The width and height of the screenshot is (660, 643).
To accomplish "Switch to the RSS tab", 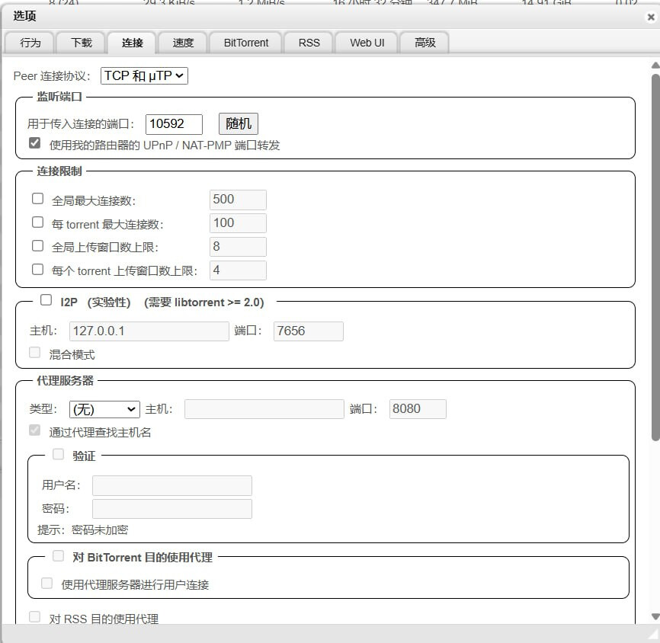I will point(309,43).
